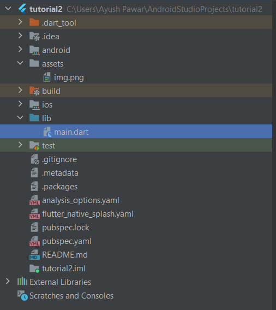Click the Flutter project icon beside tutorial2
The width and height of the screenshot is (276, 310).
coord(22,9)
